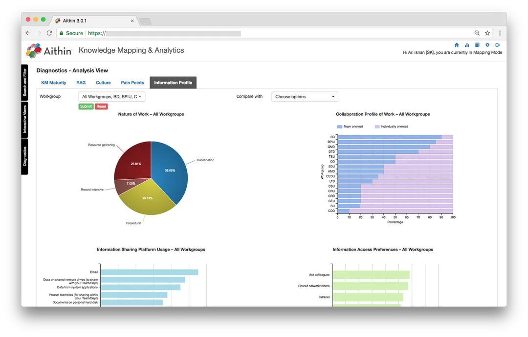Open settings gear icon in header
The image size is (528, 337).
pos(487,45)
